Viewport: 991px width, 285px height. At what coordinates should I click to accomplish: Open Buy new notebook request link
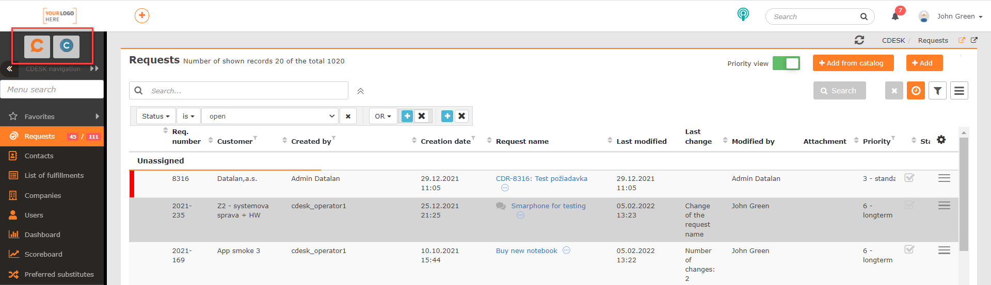(x=526, y=251)
